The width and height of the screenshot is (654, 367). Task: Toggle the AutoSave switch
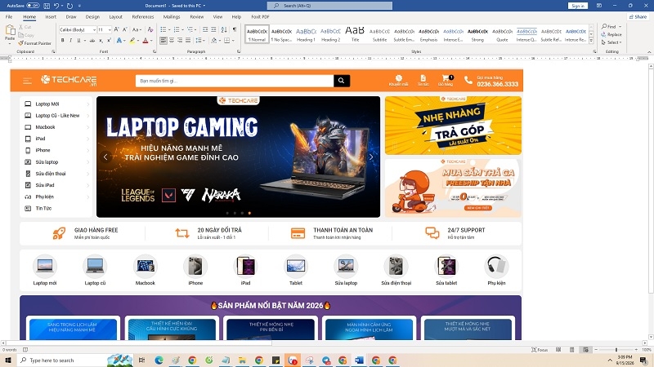pyautogui.click(x=33, y=6)
